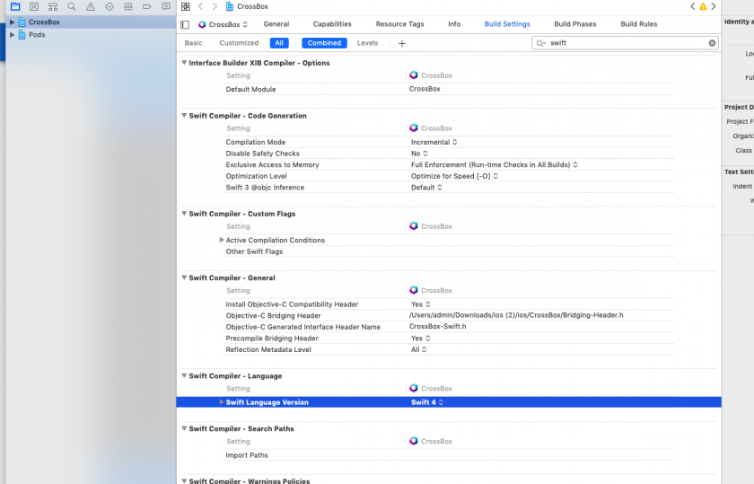Open Reflection Metadata Level All dropdown

pyautogui.click(x=418, y=350)
